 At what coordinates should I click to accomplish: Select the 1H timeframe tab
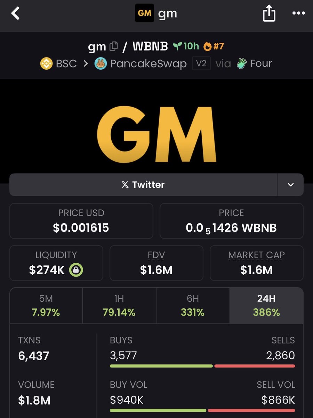[x=119, y=305]
